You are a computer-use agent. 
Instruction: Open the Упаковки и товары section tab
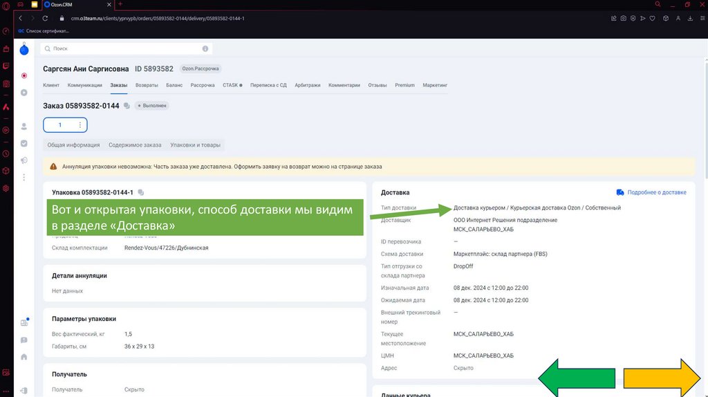tap(195, 145)
